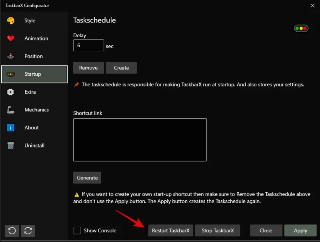Viewport: 320px width, 242px height.
Task: Select the Animation heart icon
Action: pyautogui.click(x=11, y=38)
